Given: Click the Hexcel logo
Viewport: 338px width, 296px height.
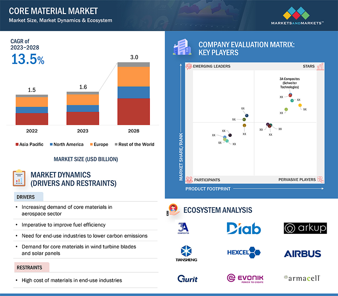Looking at the screenshot, I should pos(244,253).
